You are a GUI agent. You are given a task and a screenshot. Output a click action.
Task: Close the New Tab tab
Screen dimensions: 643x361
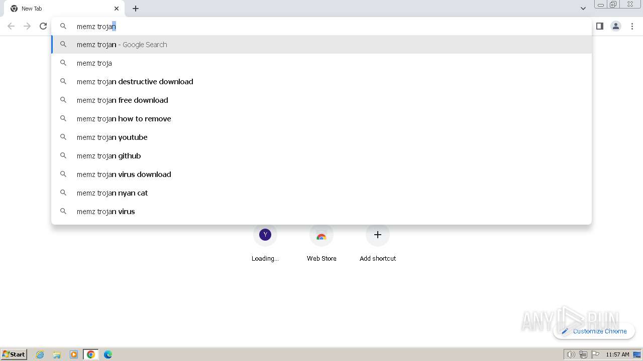coord(117,9)
